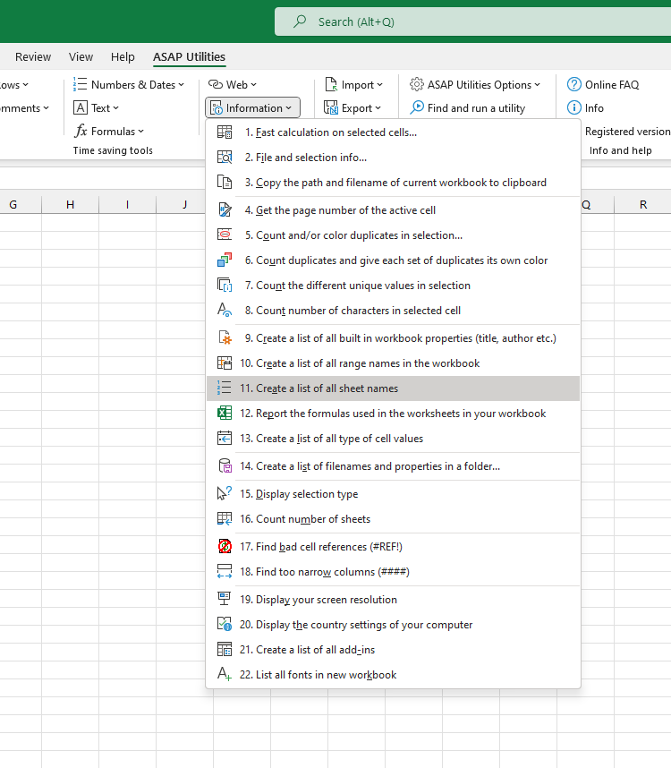The width and height of the screenshot is (671, 768).
Task: Open the Formulas dropdown menu
Action: coord(109,132)
